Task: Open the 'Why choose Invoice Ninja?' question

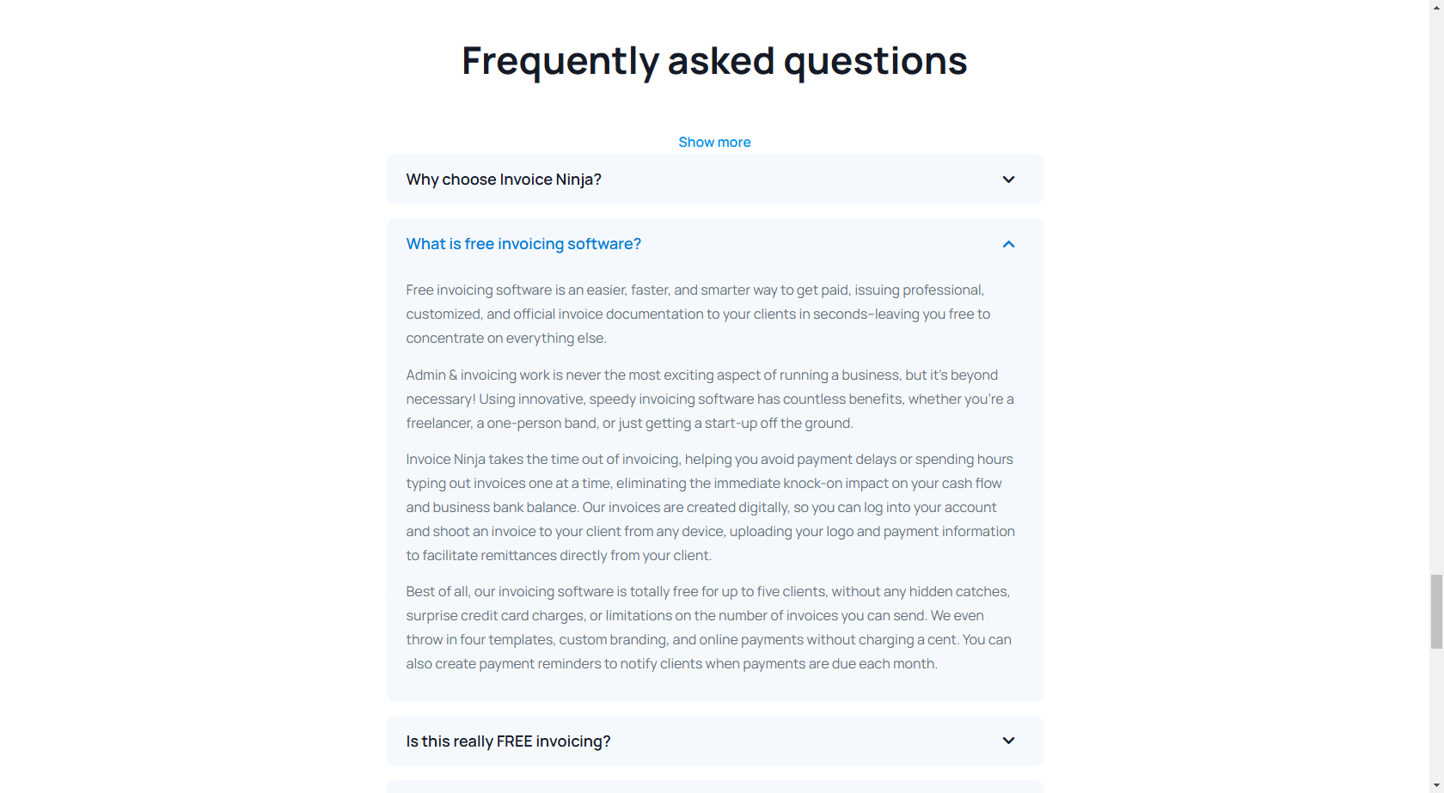Action: (x=504, y=180)
